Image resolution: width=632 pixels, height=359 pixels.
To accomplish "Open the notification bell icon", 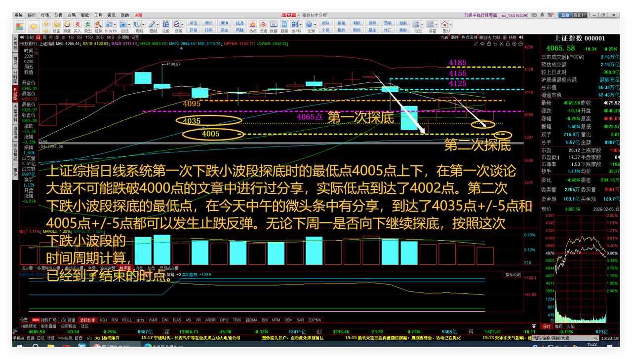I will click(x=542, y=15).
